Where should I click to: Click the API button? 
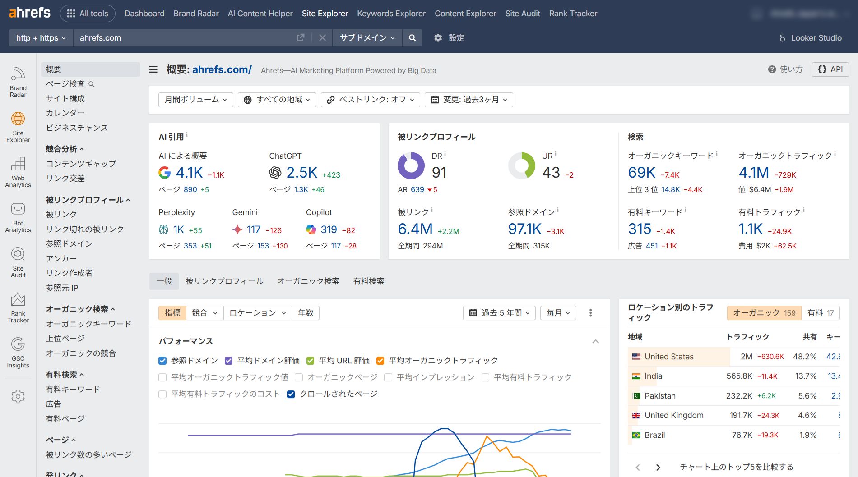830,69
